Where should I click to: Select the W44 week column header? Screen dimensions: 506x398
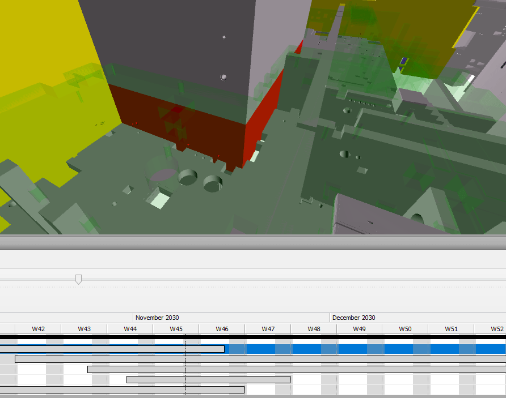coord(130,329)
